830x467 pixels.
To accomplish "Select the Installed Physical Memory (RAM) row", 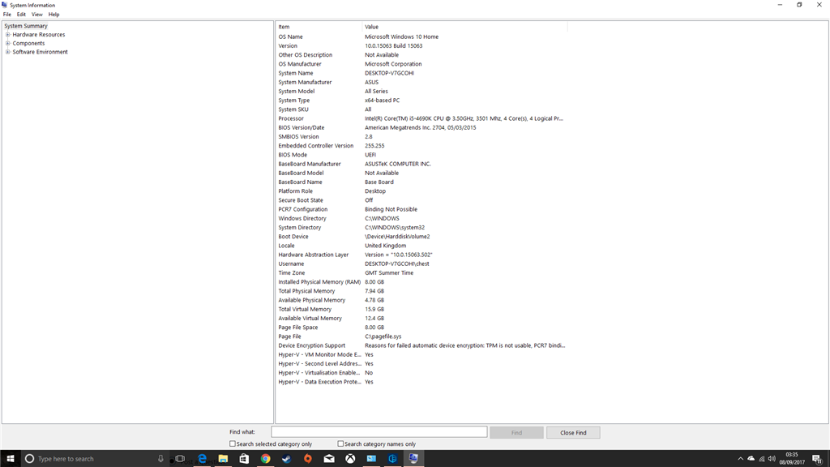I will click(x=421, y=281).
